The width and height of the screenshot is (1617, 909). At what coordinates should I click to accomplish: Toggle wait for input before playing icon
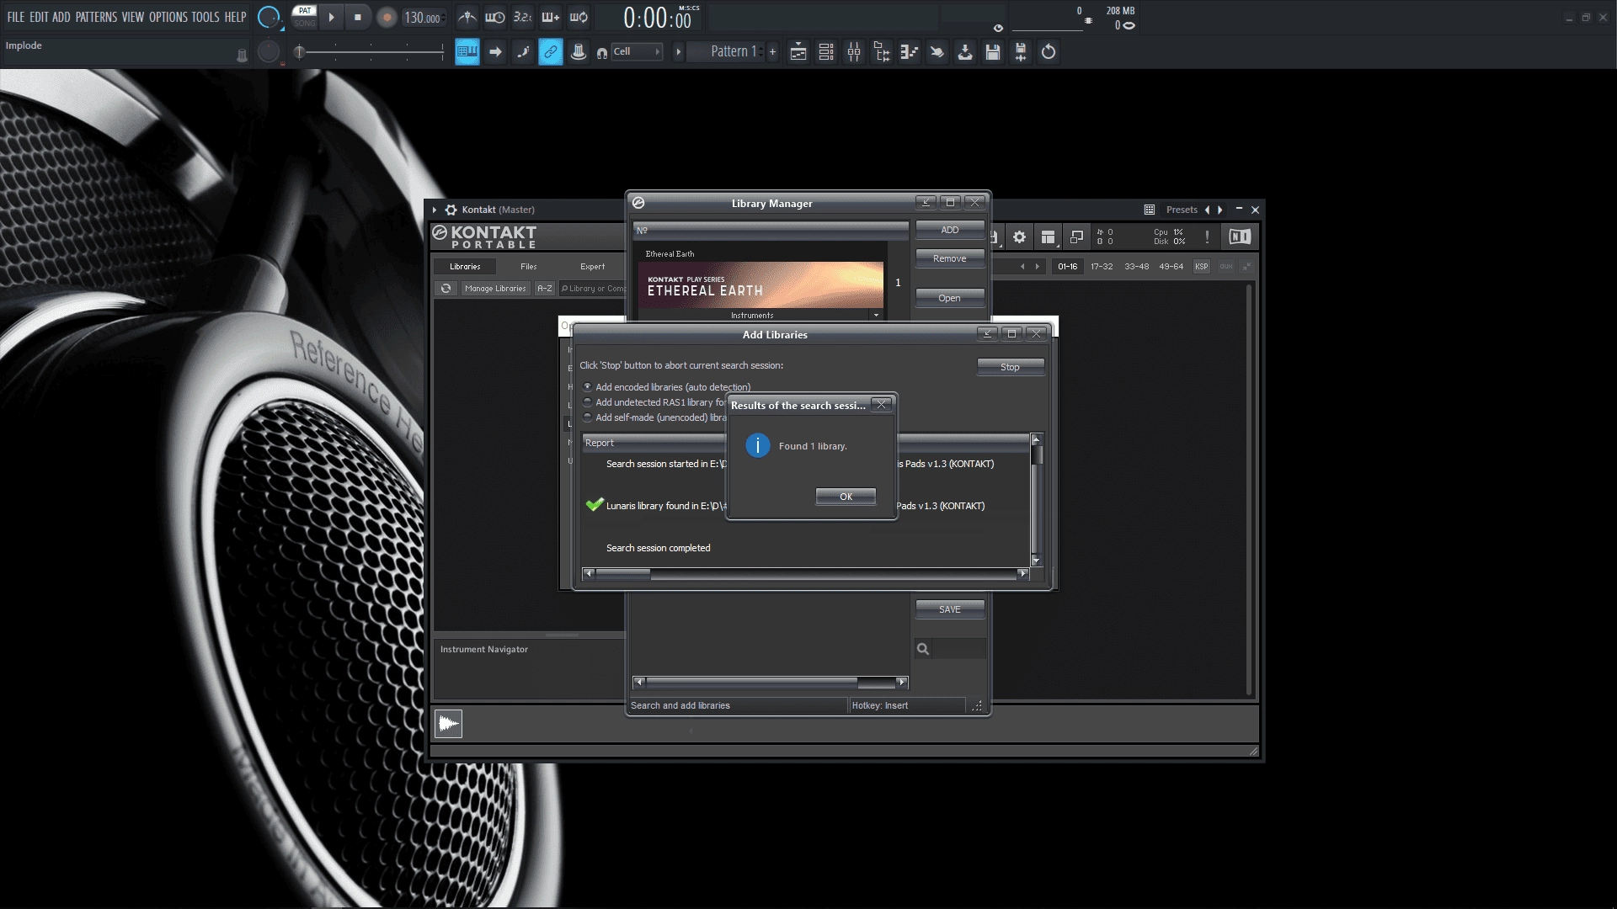coord(495,17)
